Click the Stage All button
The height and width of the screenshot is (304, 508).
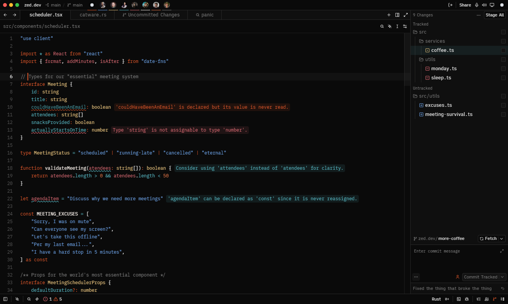[495, 15]
